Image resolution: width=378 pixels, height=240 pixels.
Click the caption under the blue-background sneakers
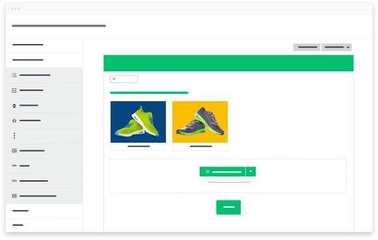pos(139,147)
